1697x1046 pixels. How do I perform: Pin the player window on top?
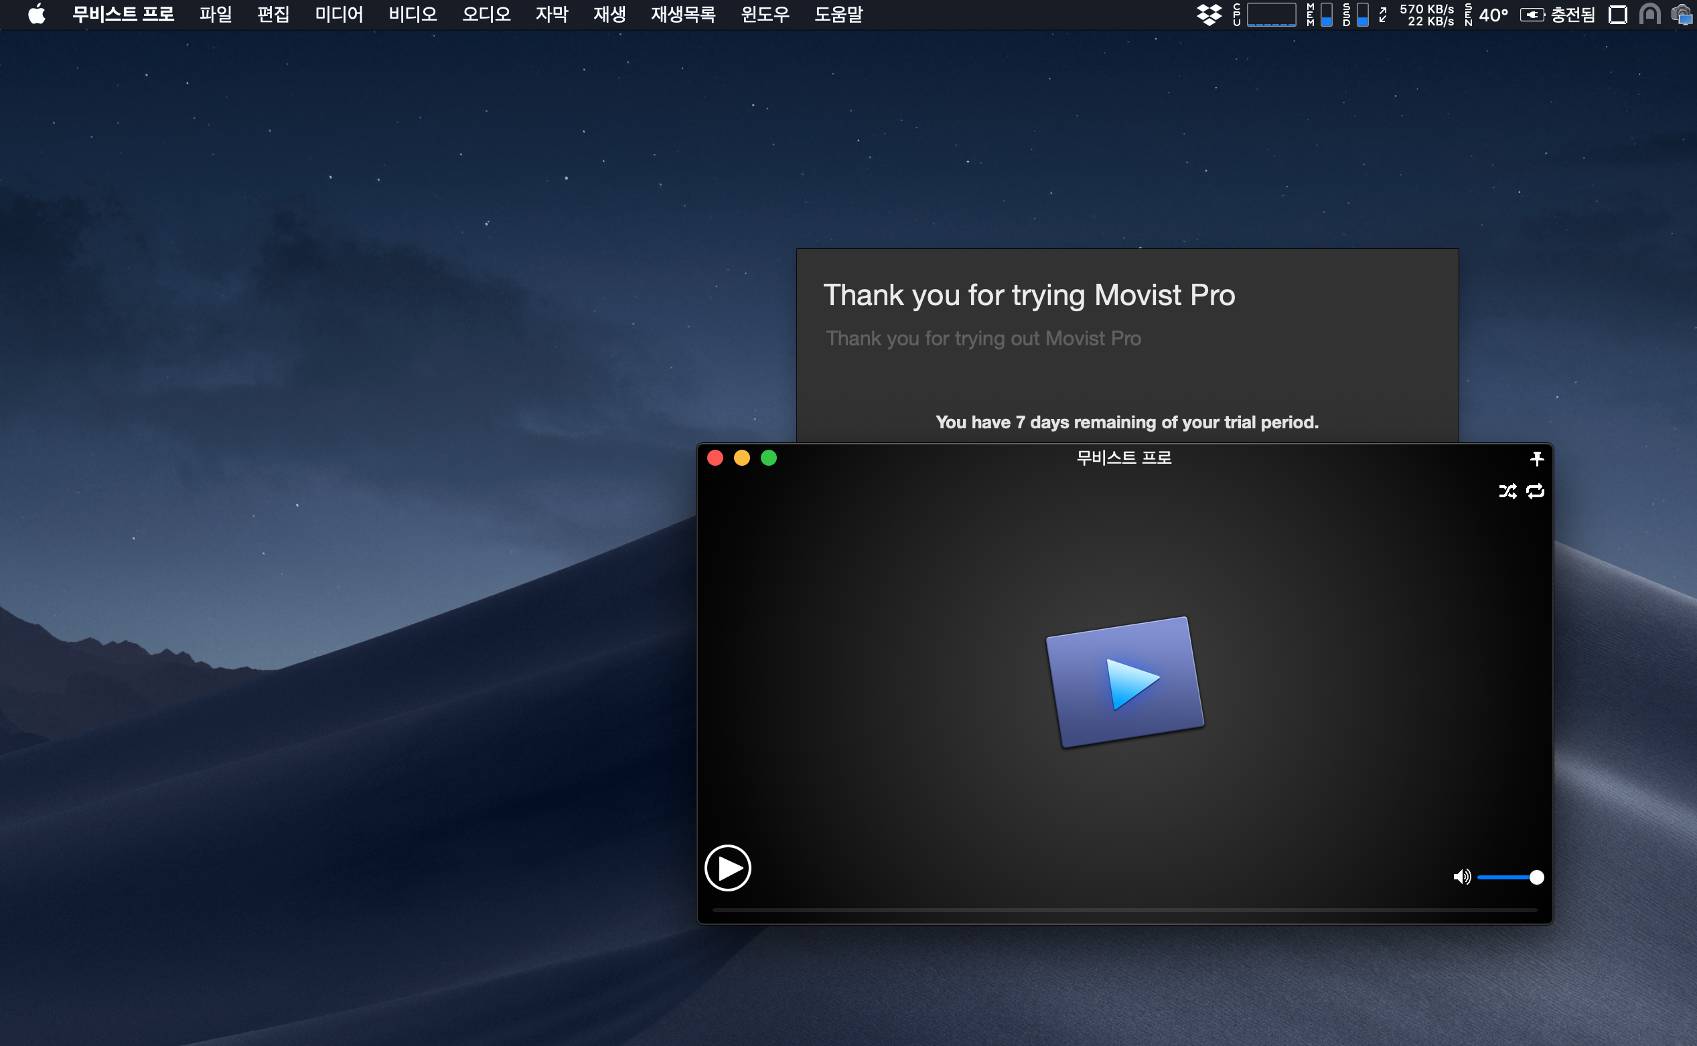pyautogui.click(x=1536, y=458)
